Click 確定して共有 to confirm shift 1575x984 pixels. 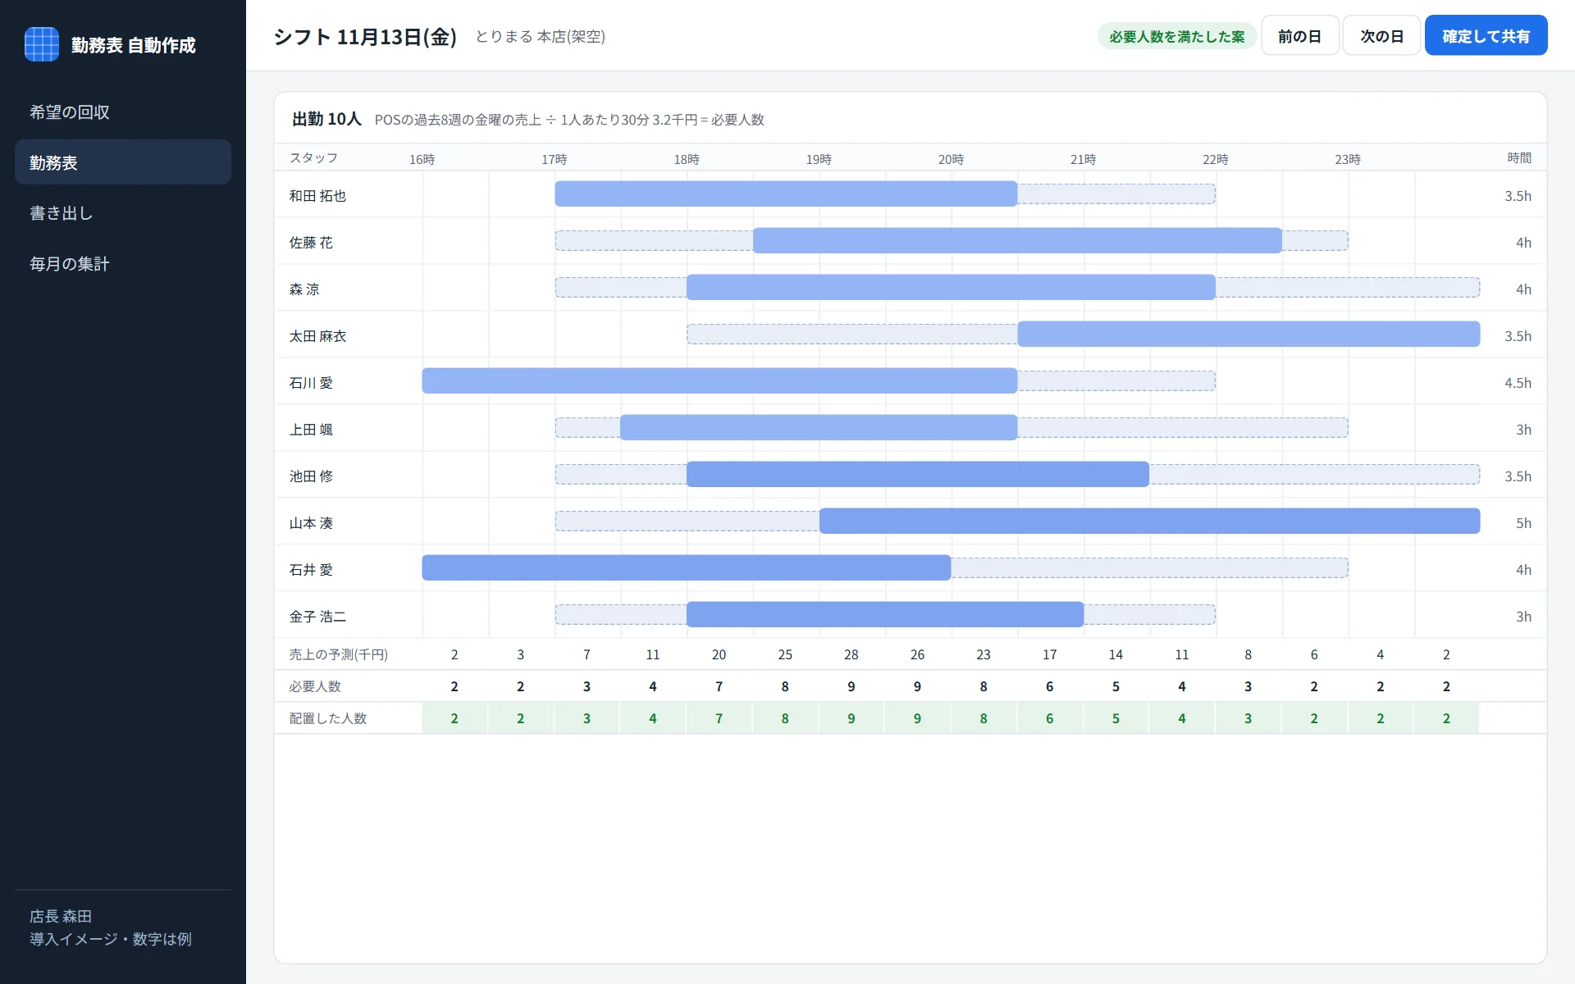(x=1486, y=36)
